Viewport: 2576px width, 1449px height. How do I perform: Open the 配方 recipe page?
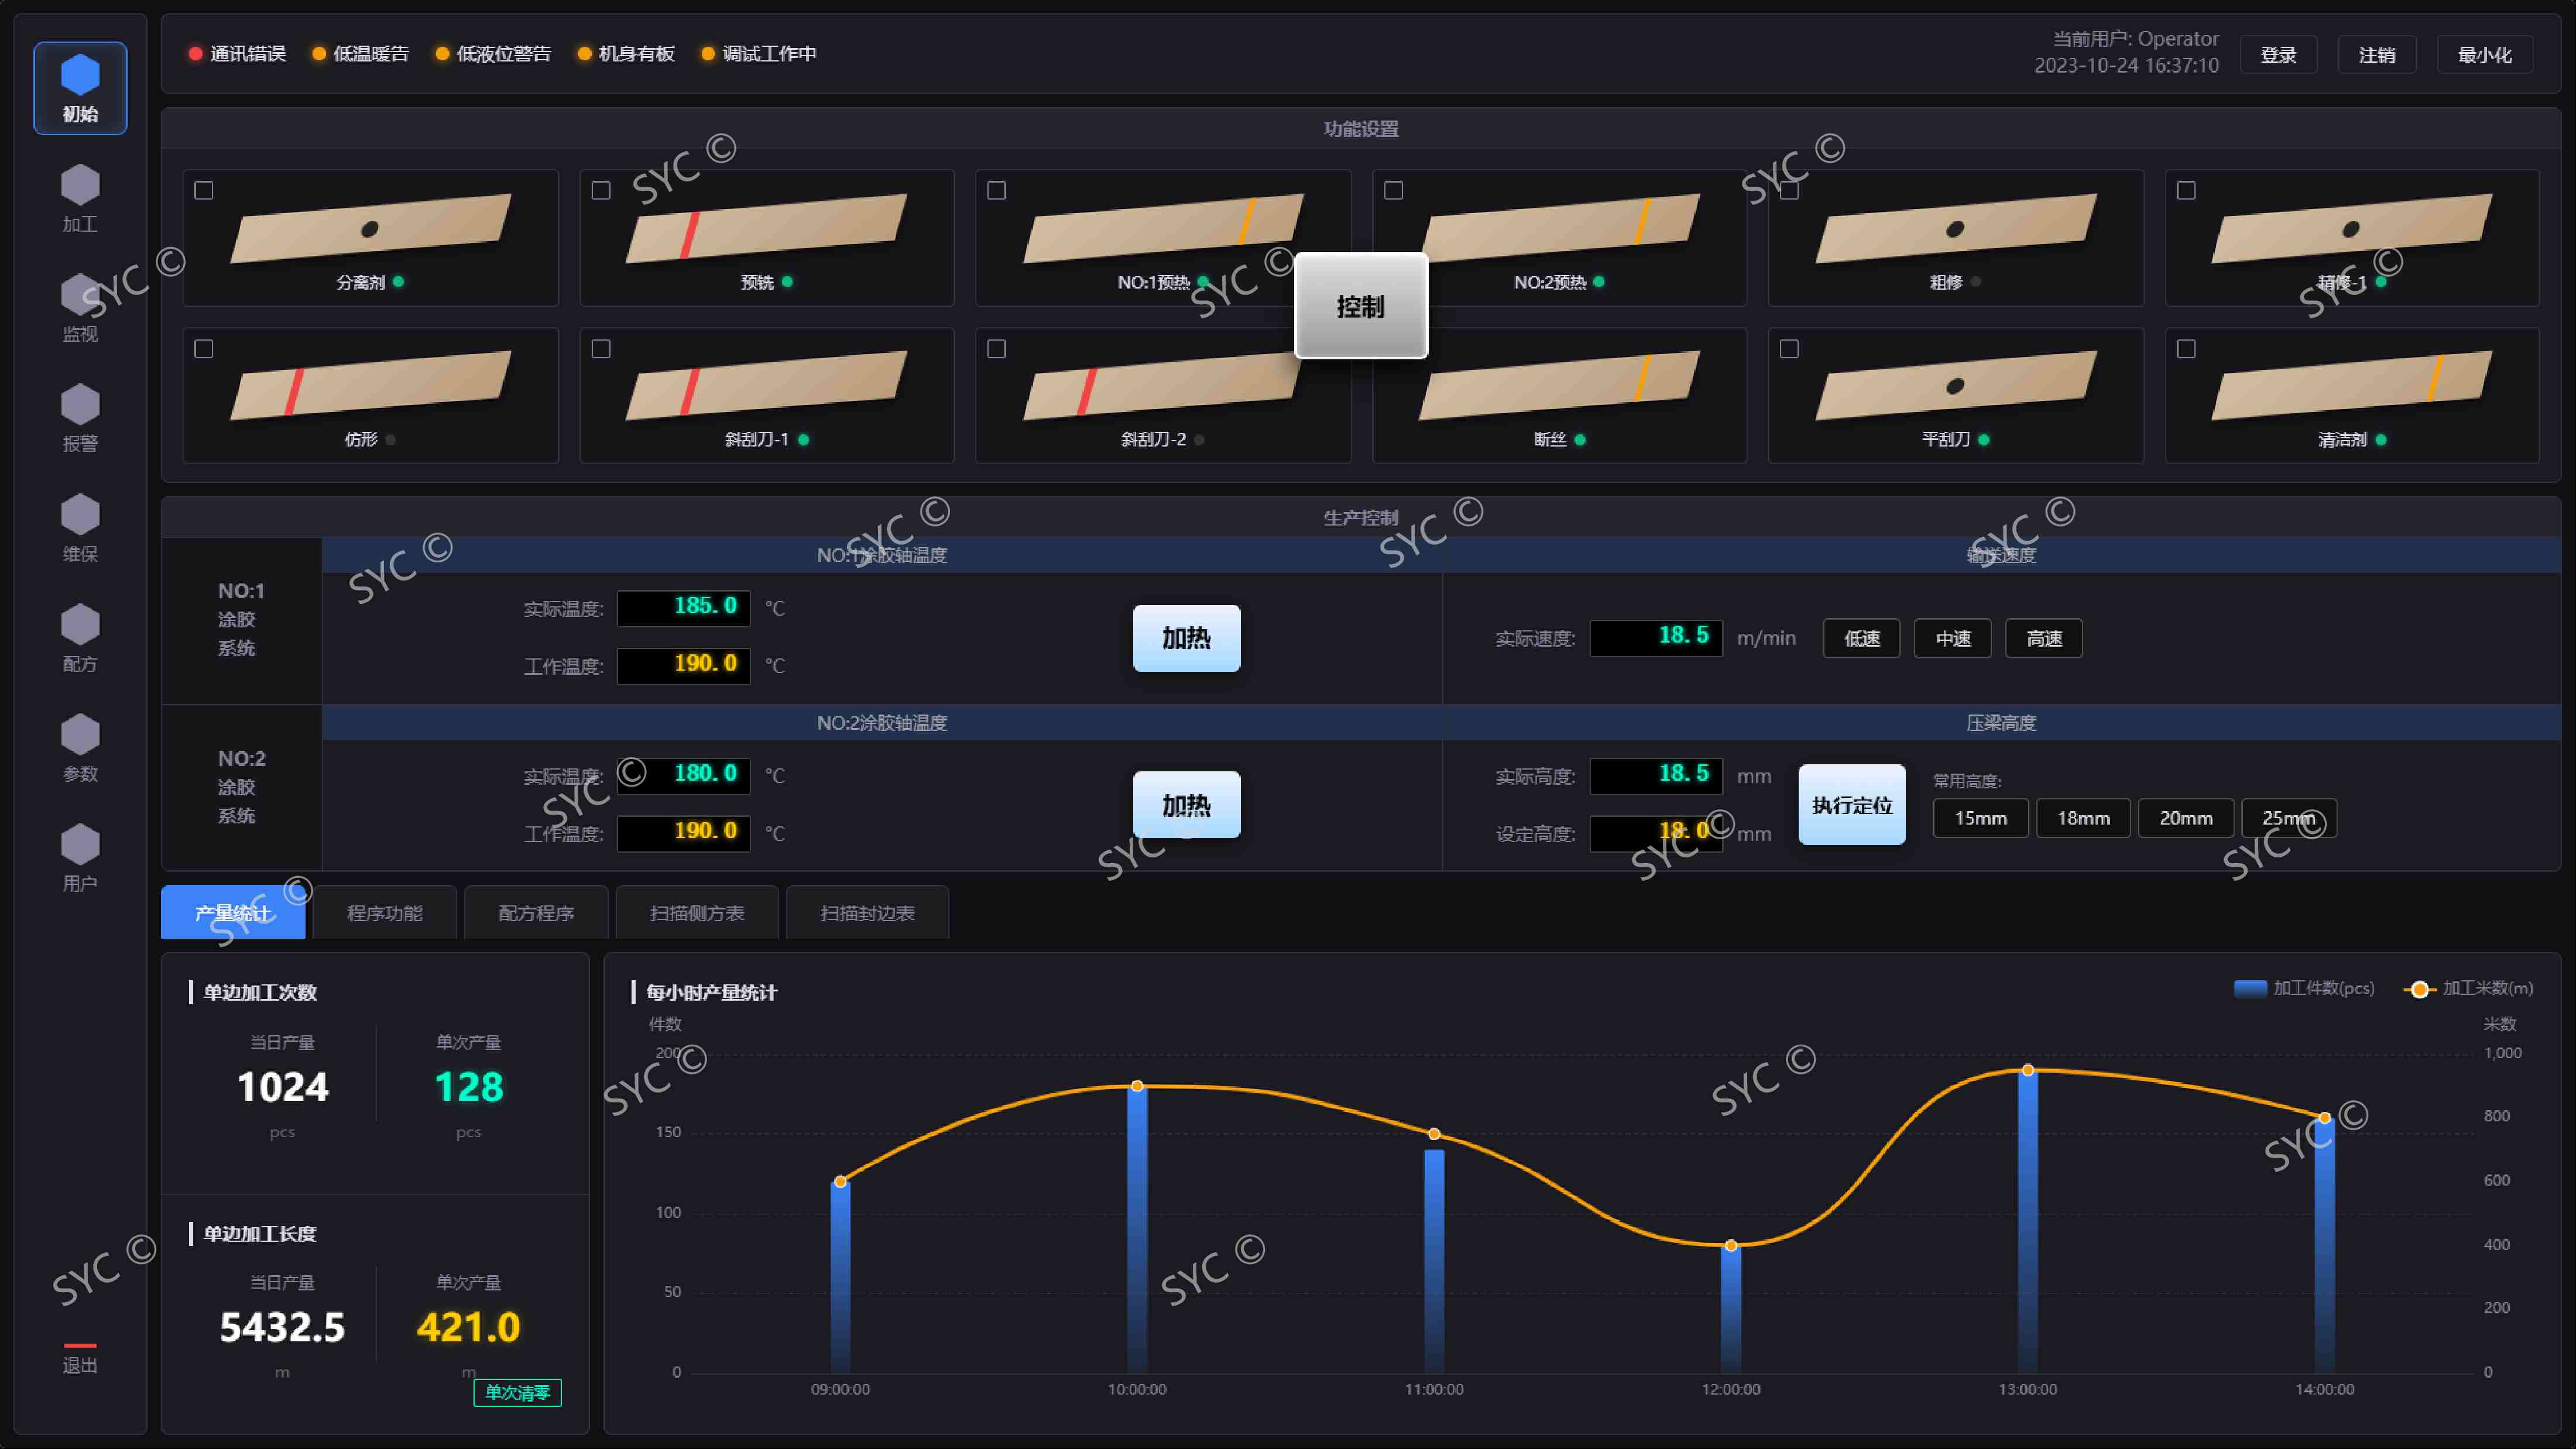80,638
